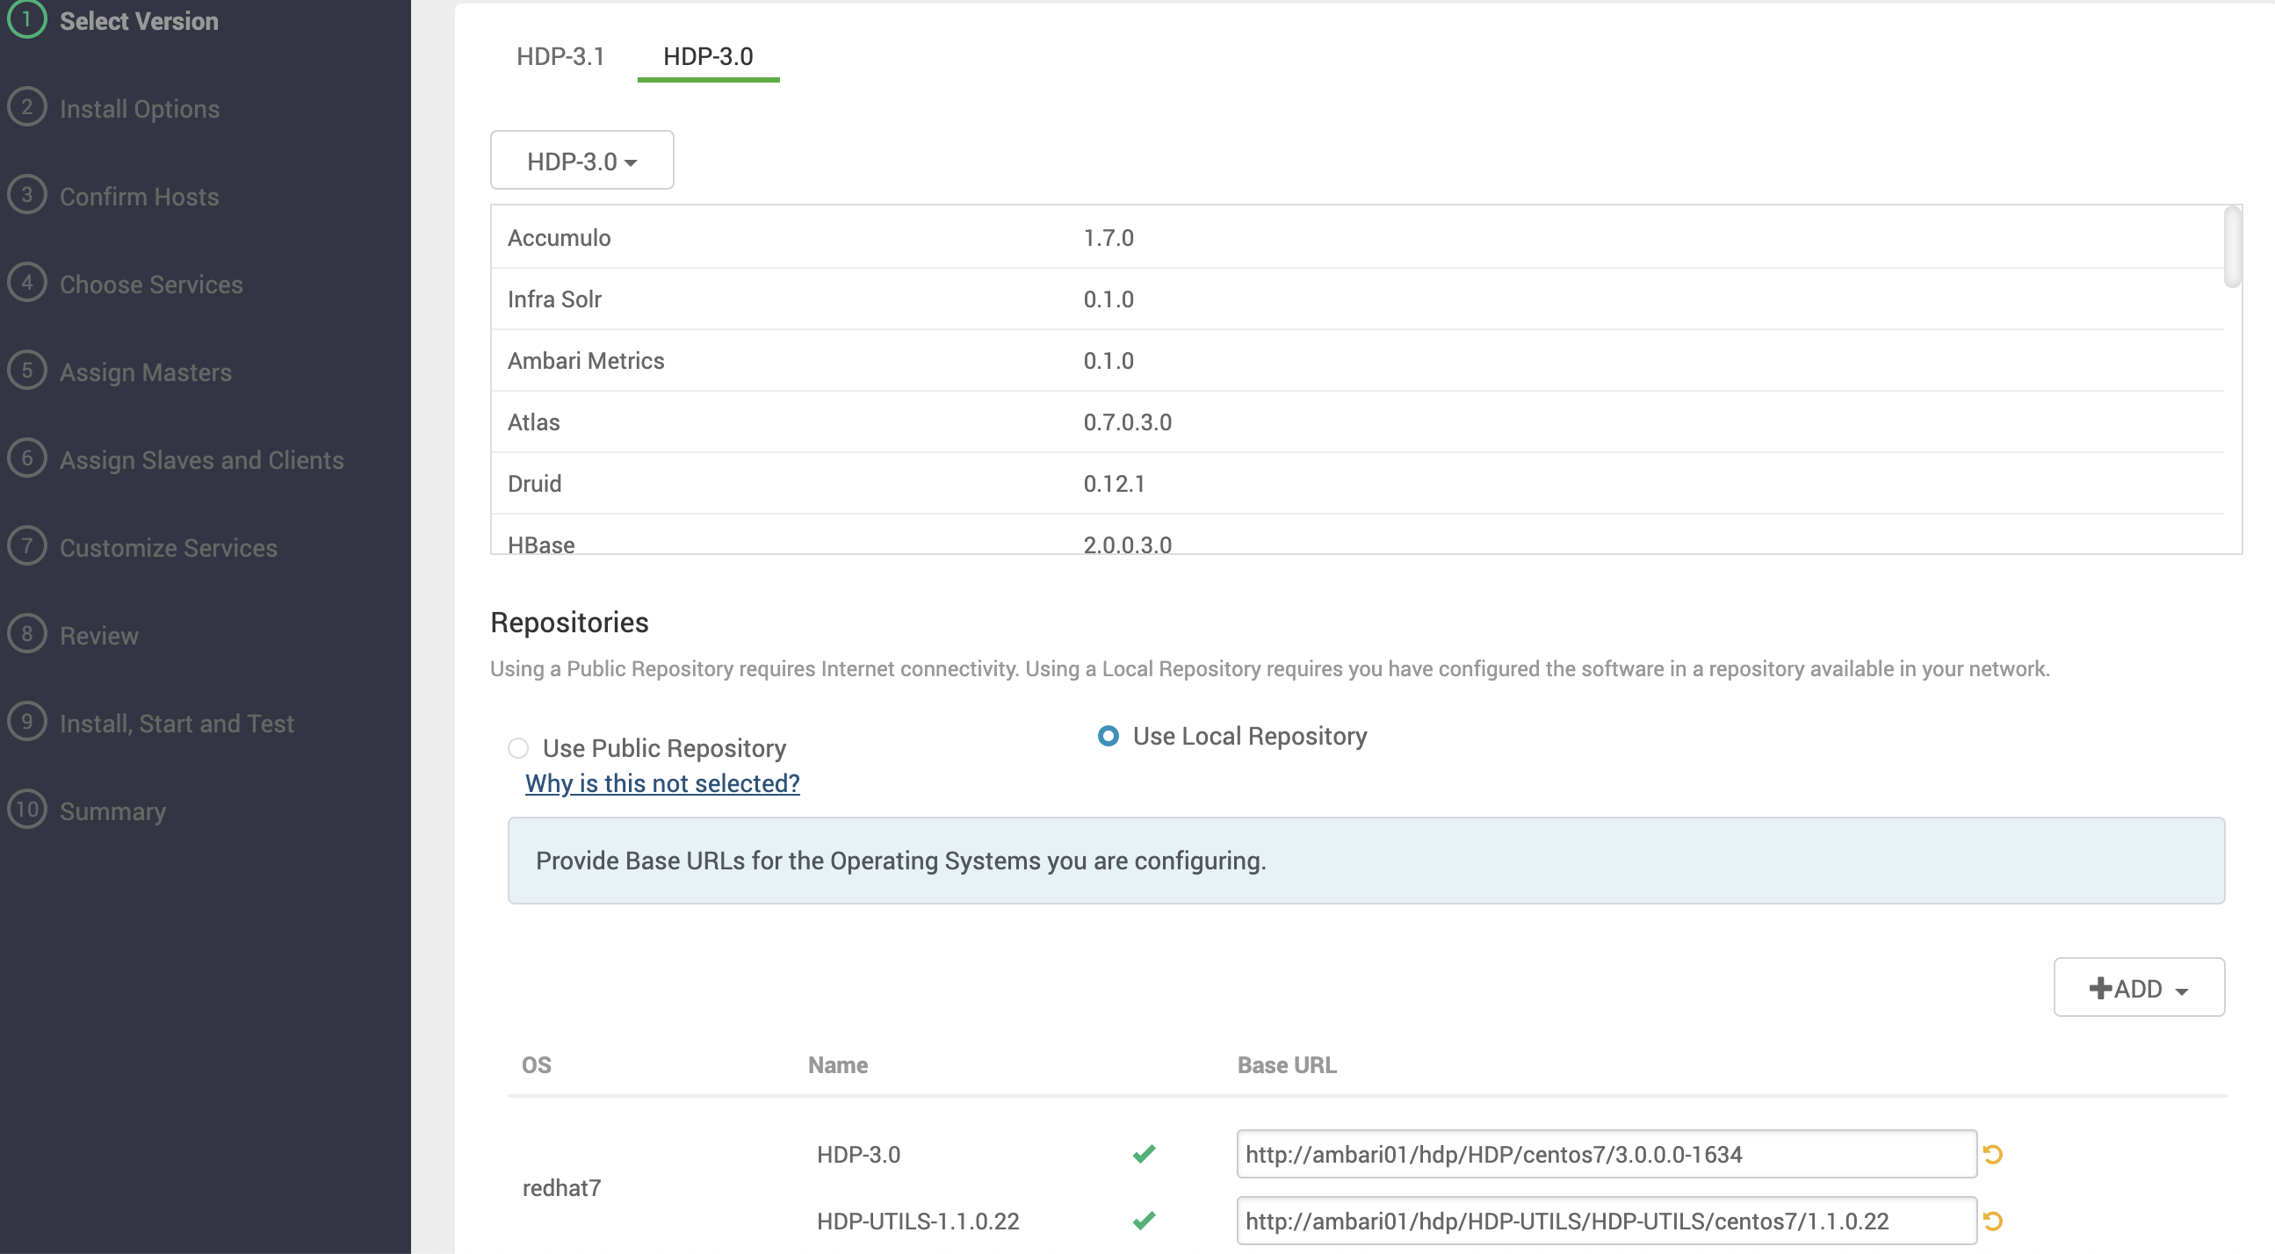Click the HDP-3.0 base URL input field

click(1606, 1154)
